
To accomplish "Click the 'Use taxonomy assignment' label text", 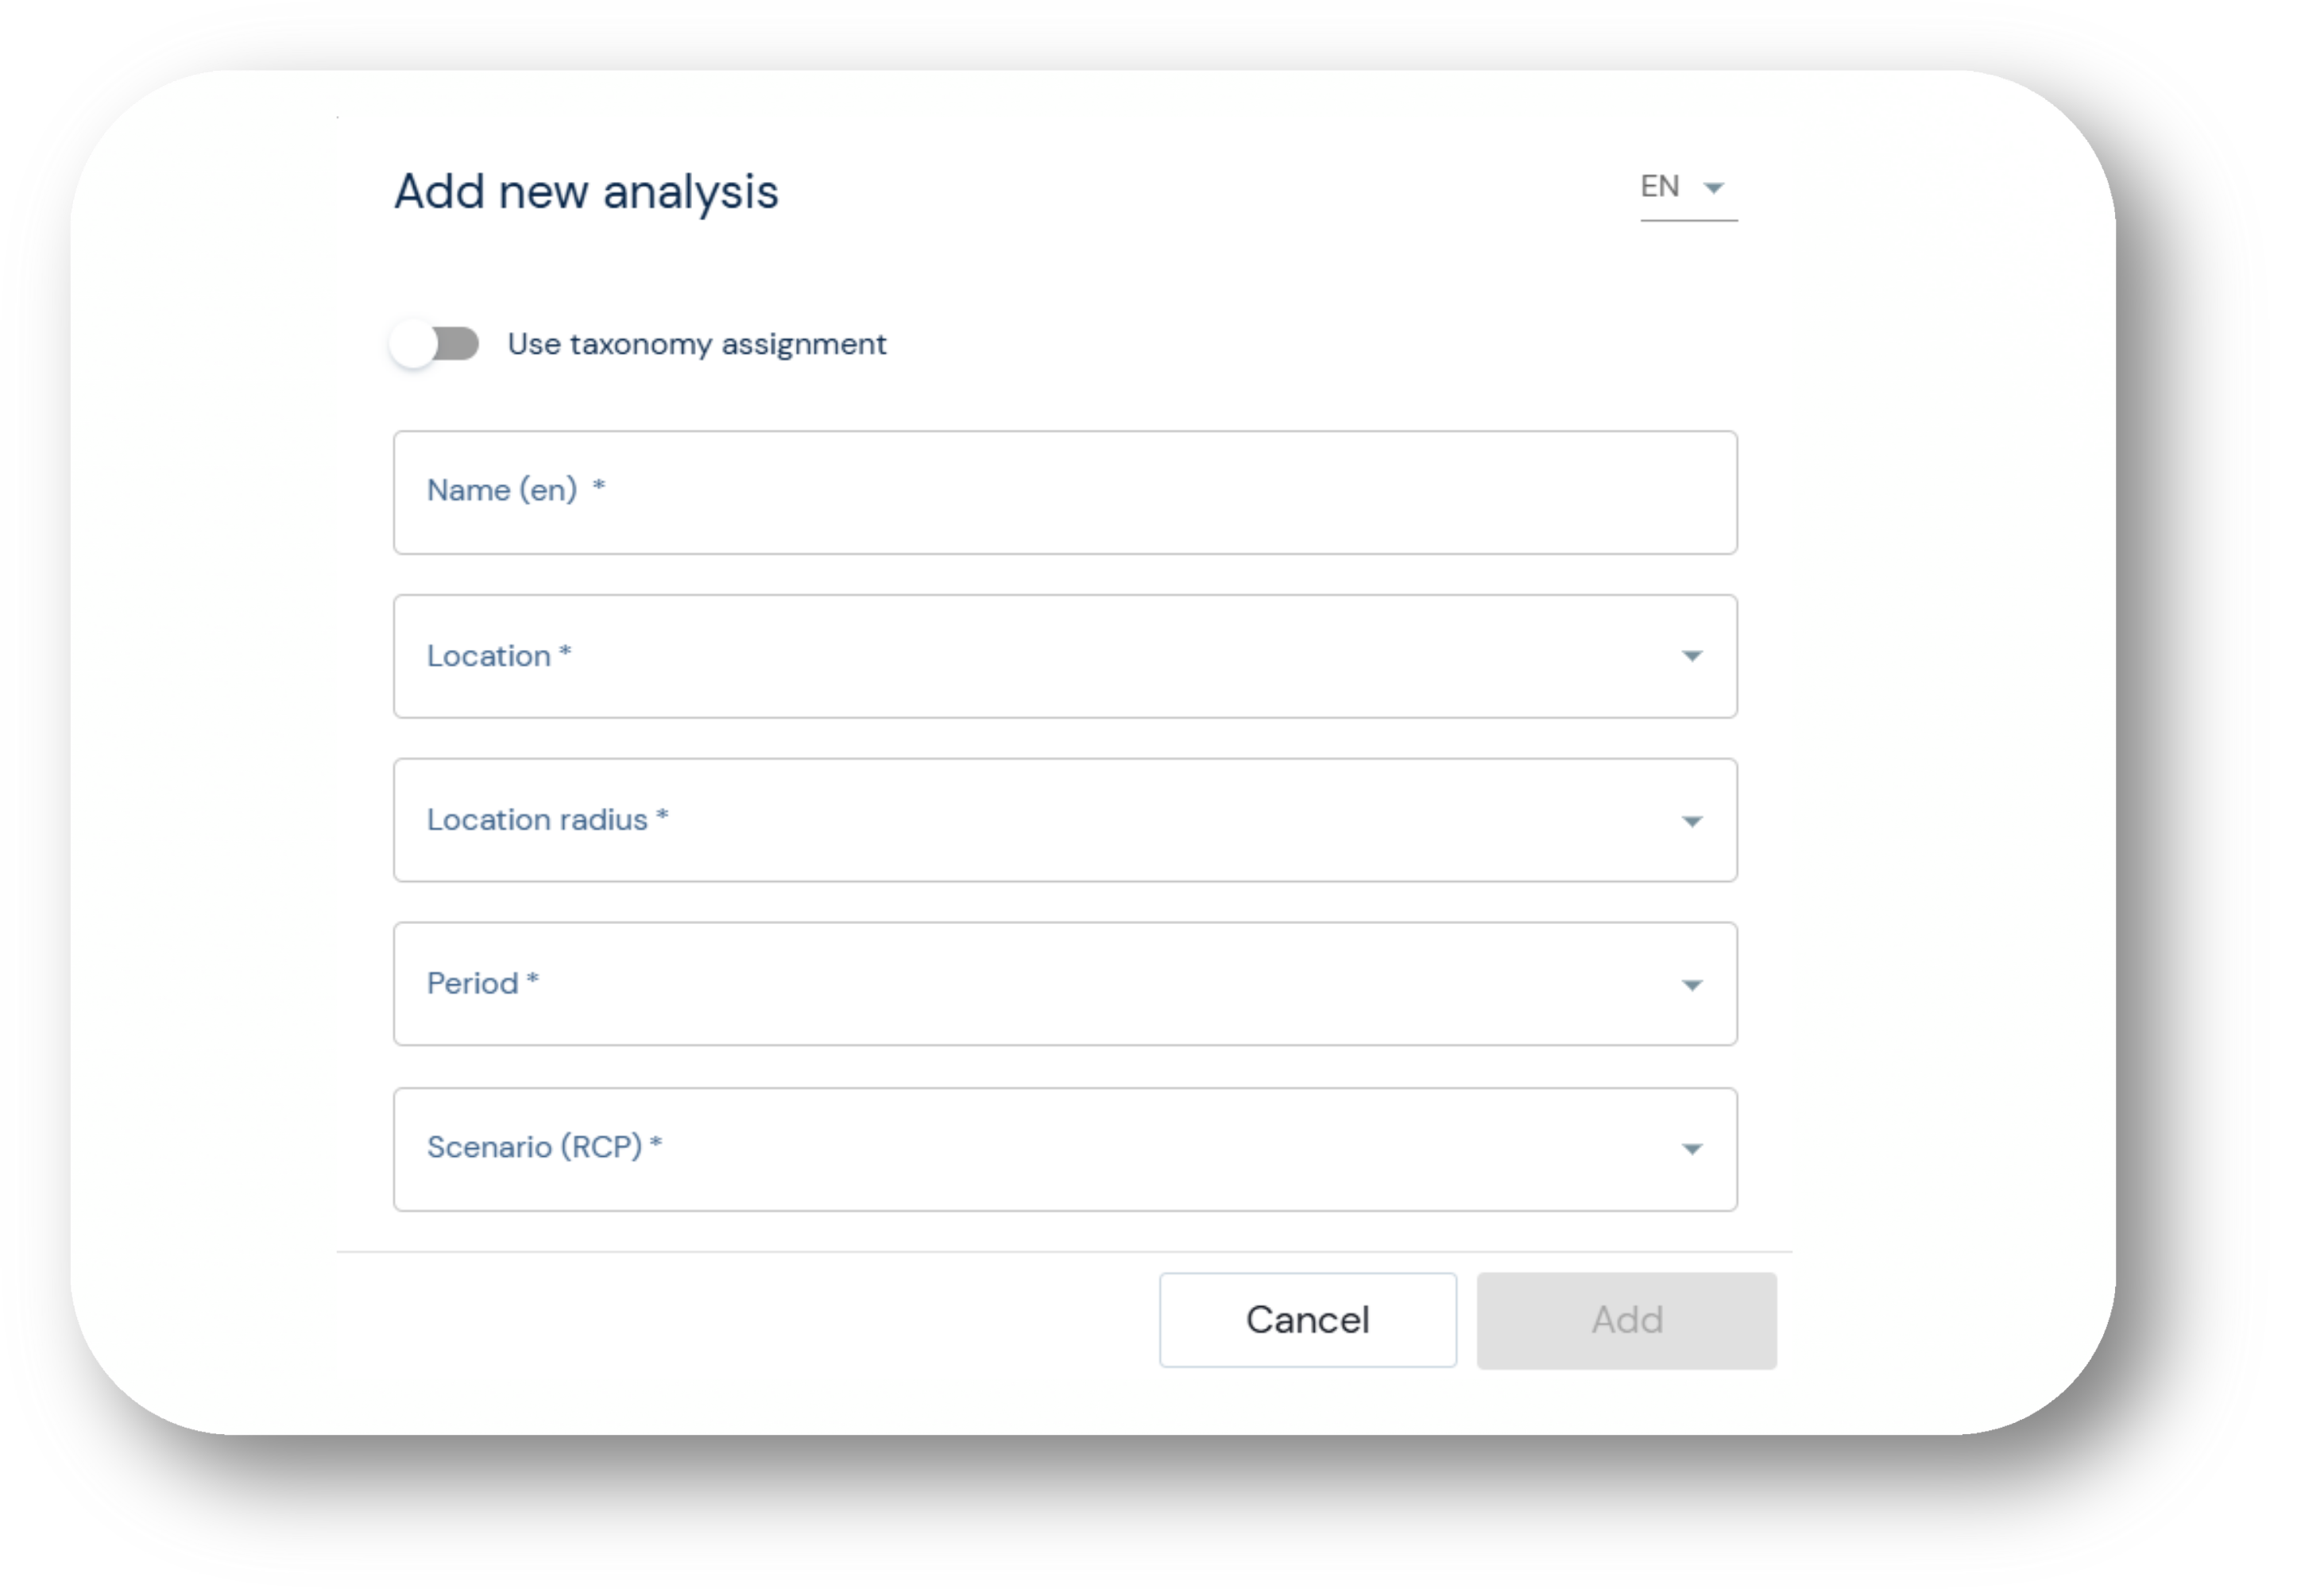I will [696, 344].
